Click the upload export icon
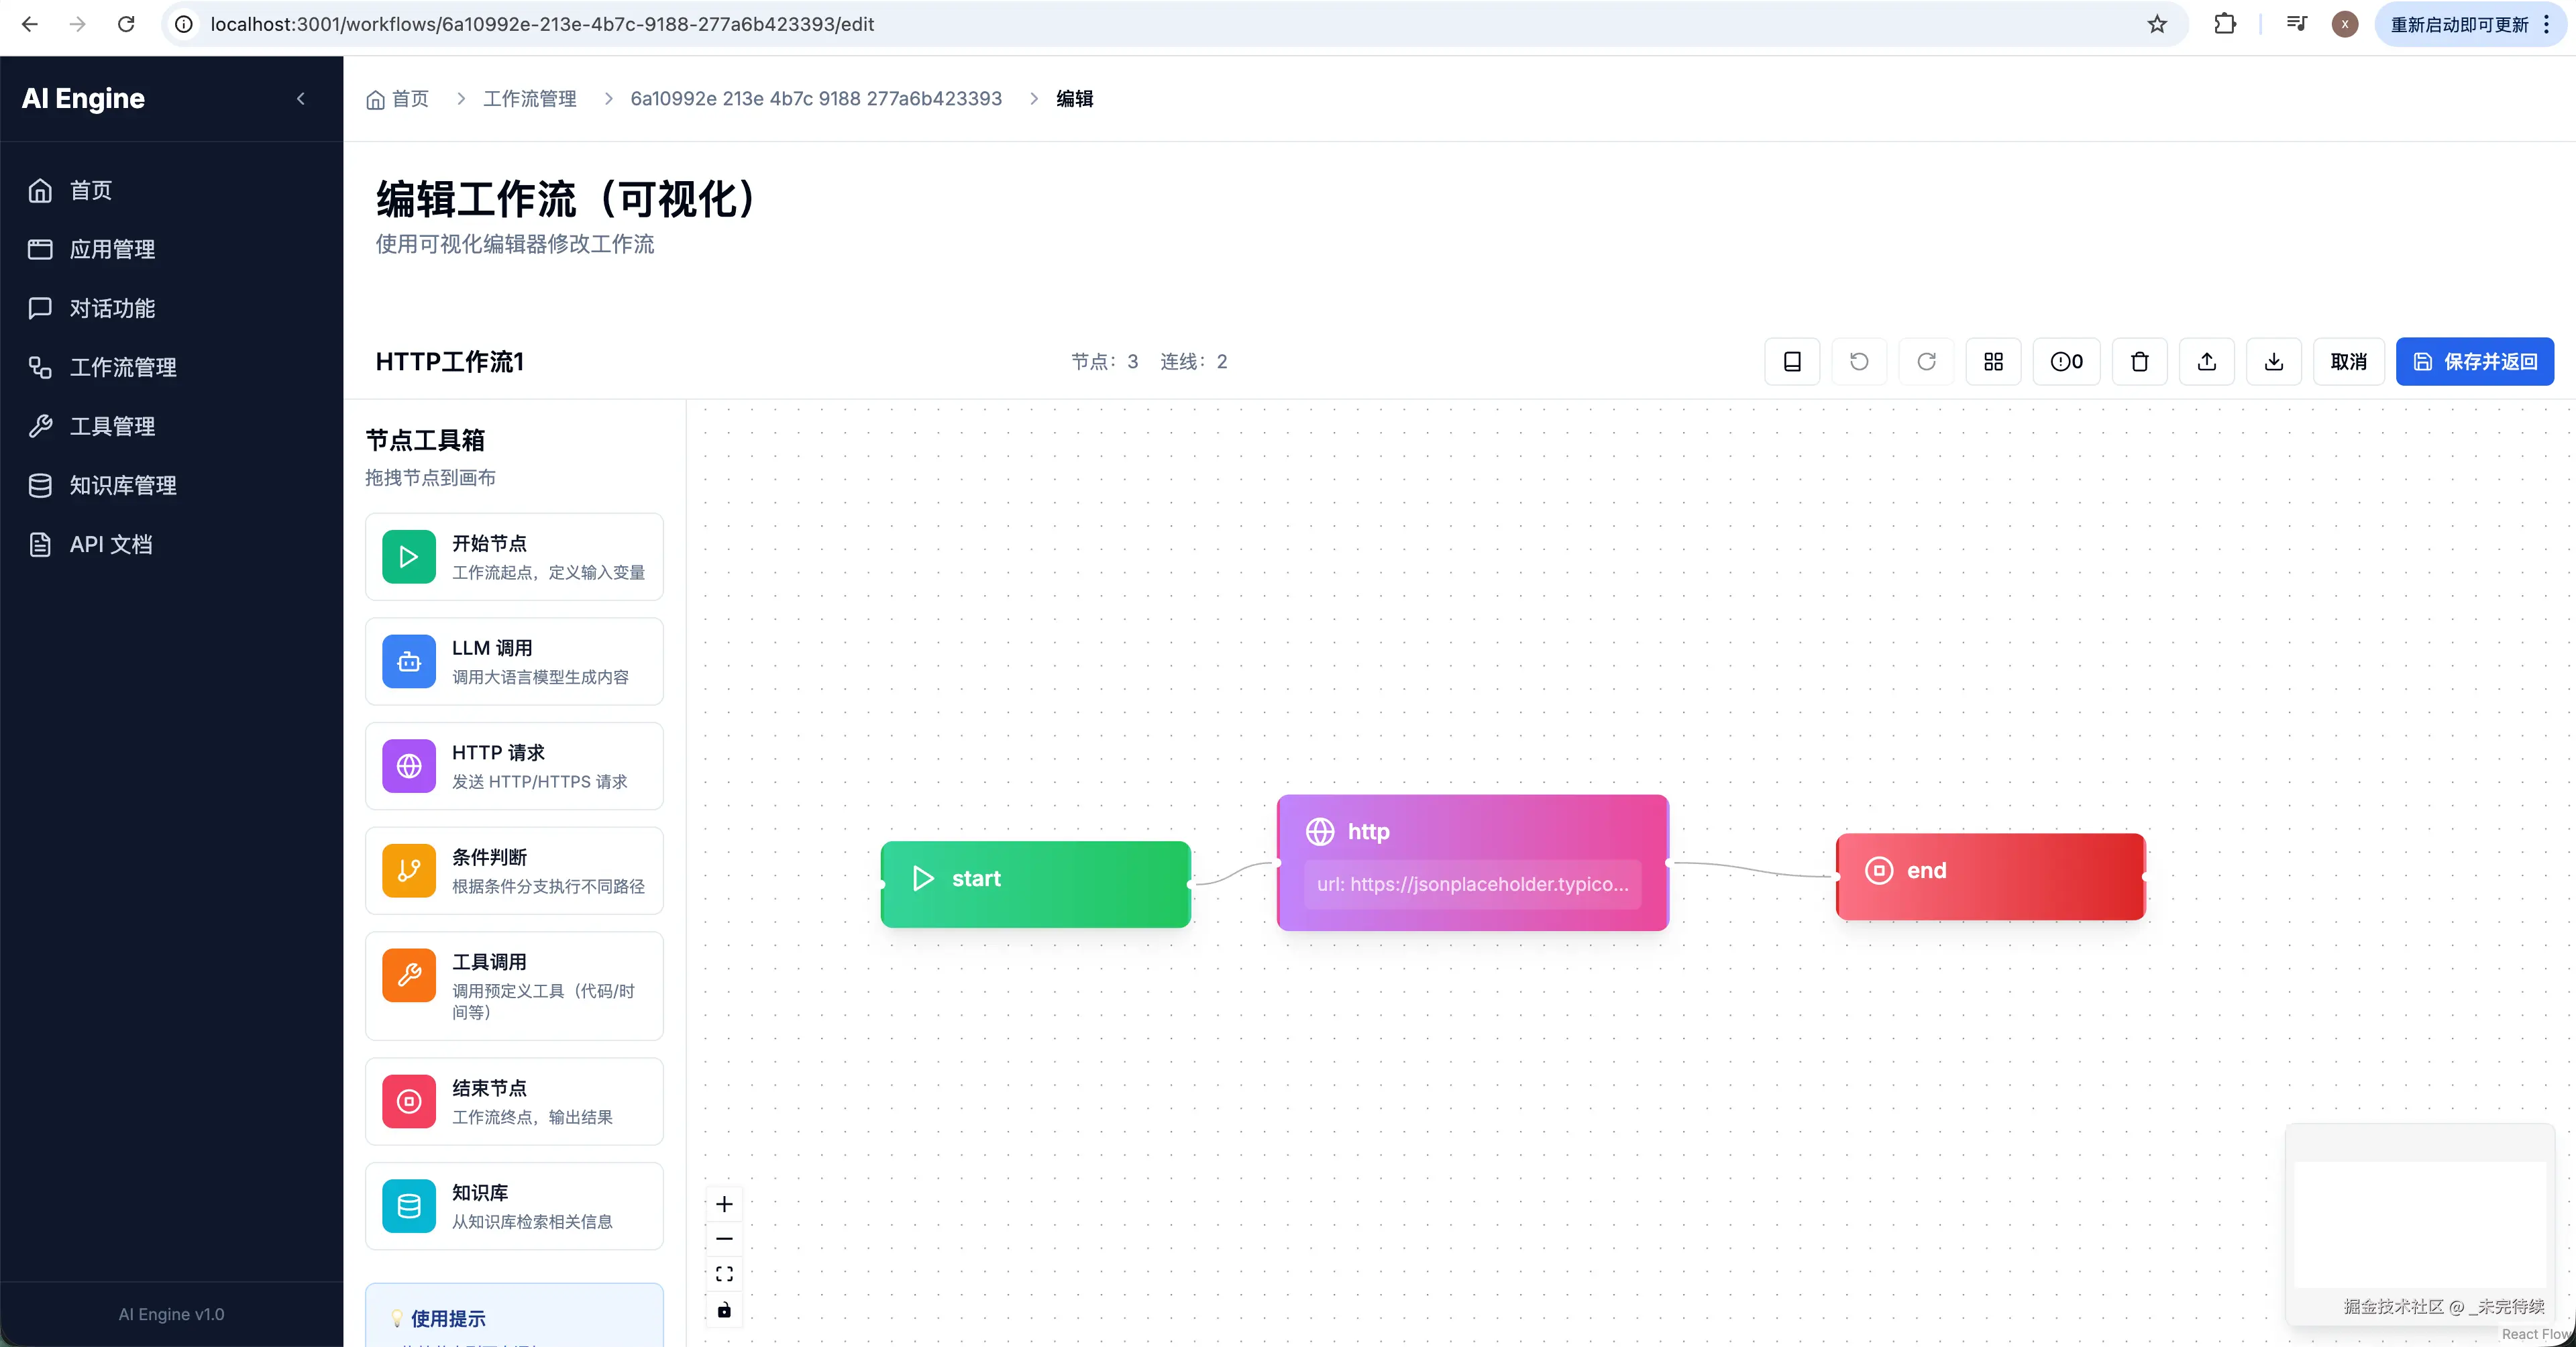2576x1347 pixels. point(2206,361)
